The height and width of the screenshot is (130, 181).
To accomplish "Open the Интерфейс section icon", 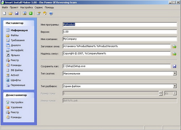I will (x=8, y=50).
